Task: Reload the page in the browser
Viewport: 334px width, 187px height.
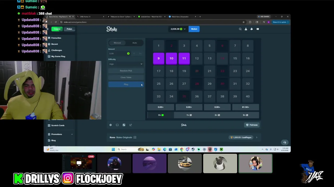Action: [56, 22]
